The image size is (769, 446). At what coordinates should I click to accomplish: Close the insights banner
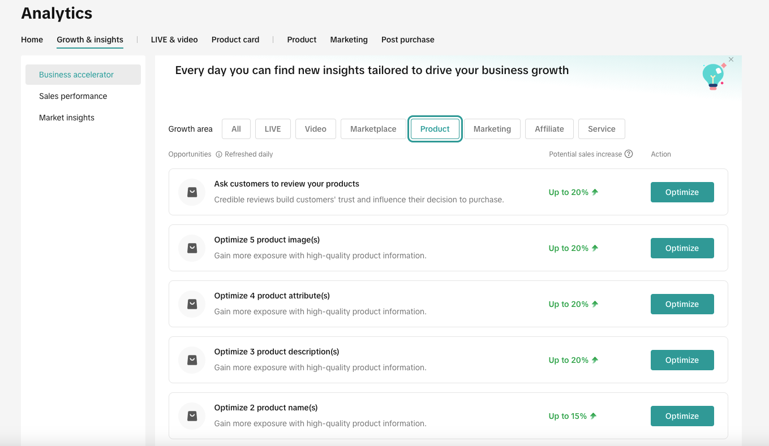(x=731, y=59)
